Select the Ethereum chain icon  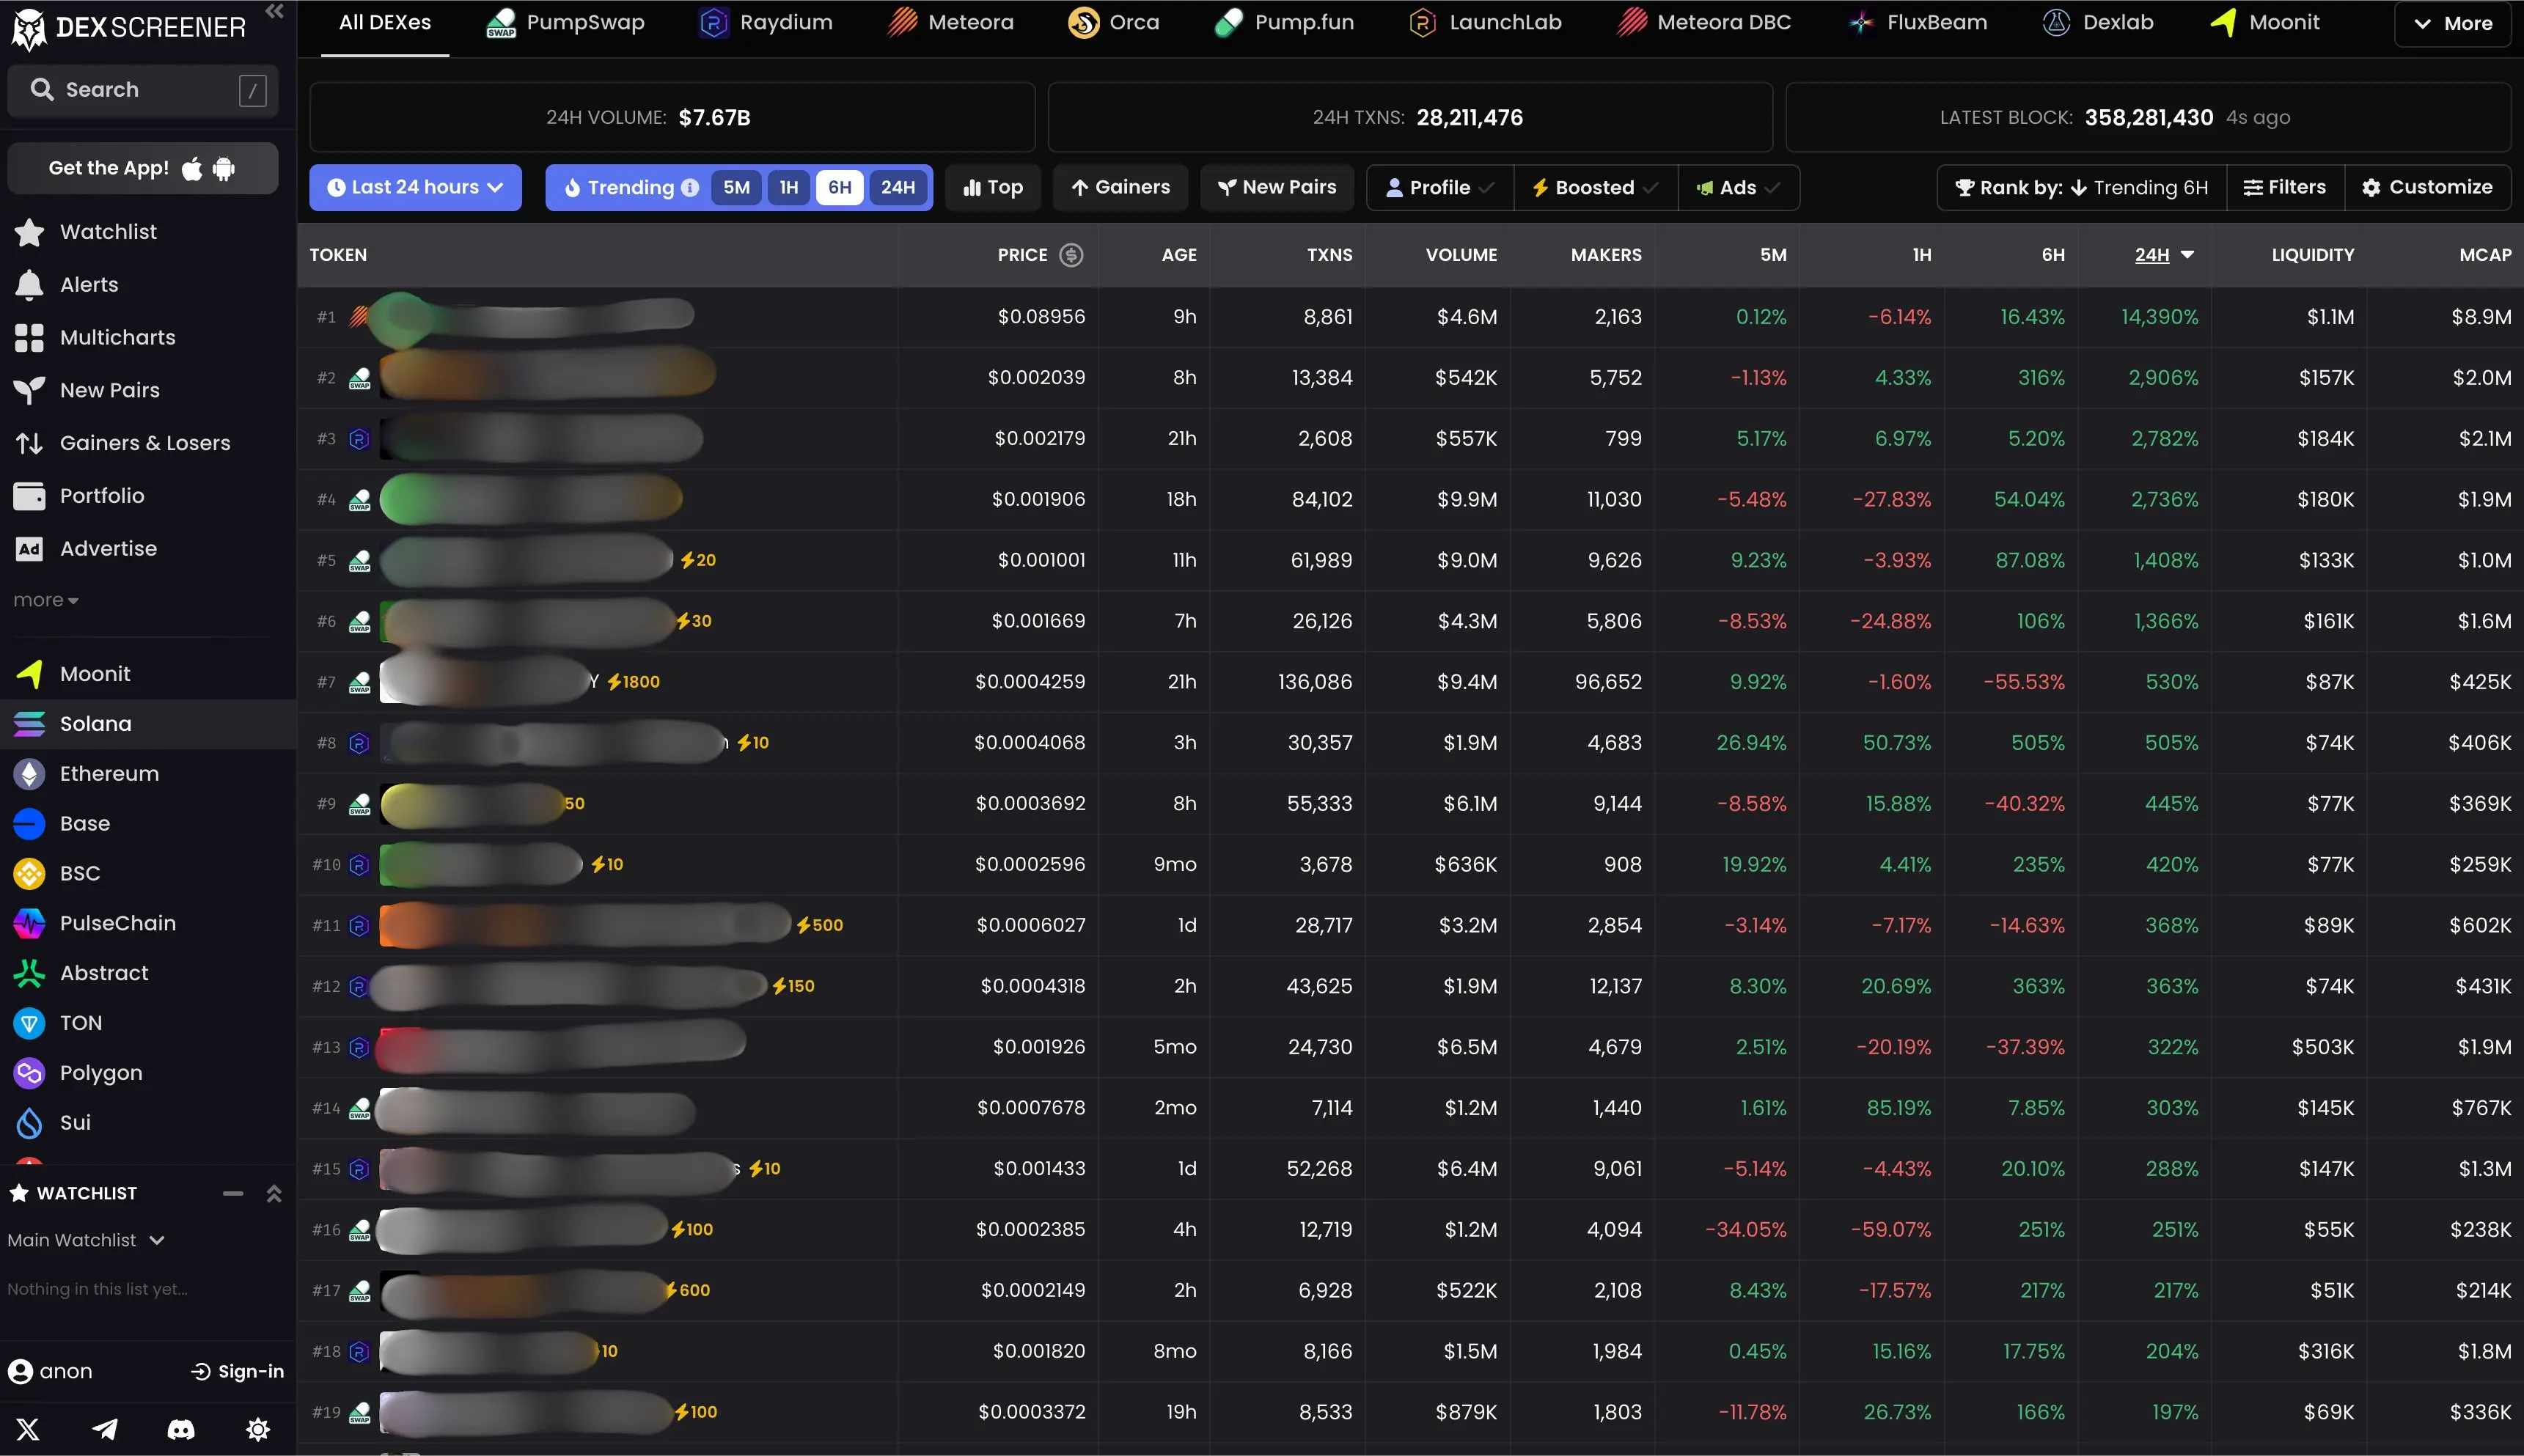29,774
